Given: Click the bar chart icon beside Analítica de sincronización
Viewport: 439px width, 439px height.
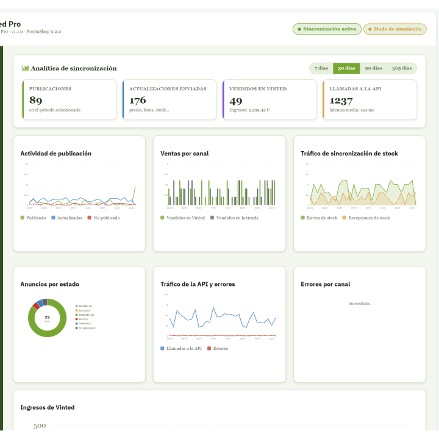Looking at the screenshot, I should coord(25,68).
